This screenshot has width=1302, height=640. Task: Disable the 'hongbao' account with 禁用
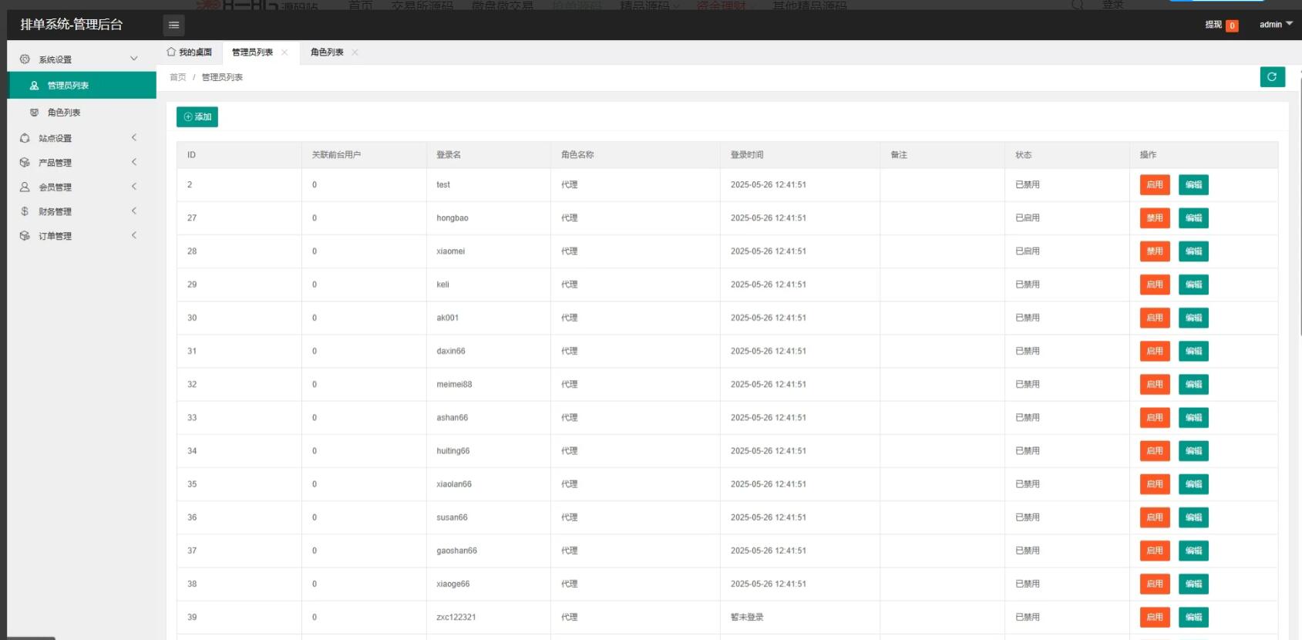[1154, 218]
